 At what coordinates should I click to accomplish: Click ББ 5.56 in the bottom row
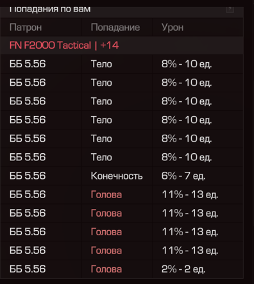tap(28, 269)
